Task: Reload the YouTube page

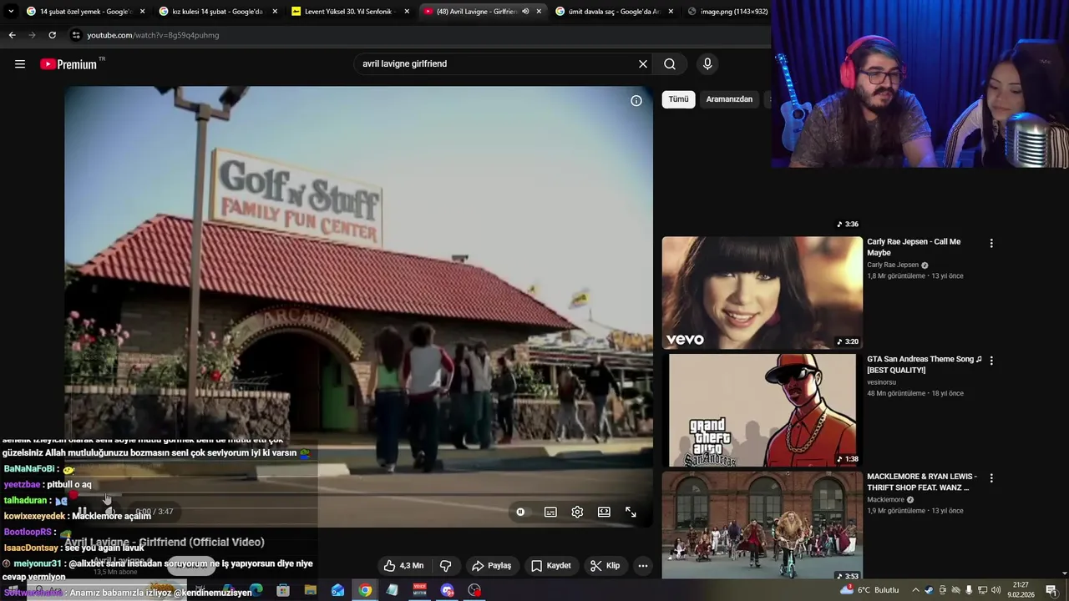Action: point(52,35)
